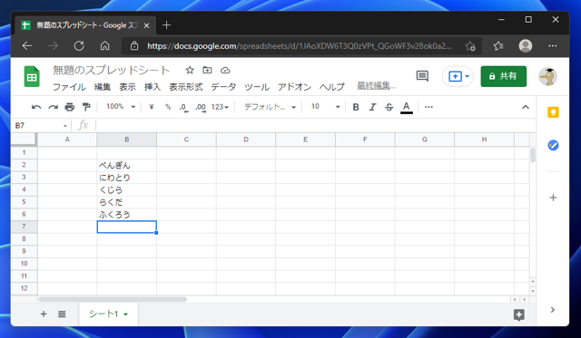This screenshot has height=338, width=581.
Task: Open the アドオン menu
Action: pyautogui.click(x=294, y=87)
